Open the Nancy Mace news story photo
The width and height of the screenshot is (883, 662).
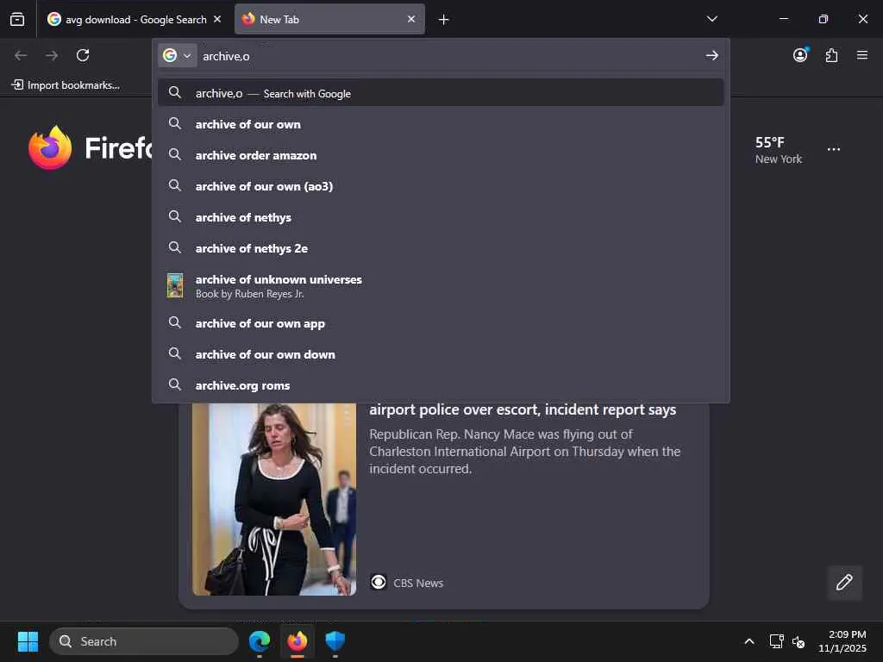tap(274, 499)
